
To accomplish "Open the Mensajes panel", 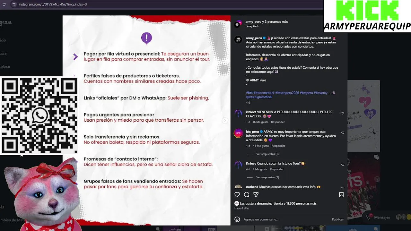I will point(382,217).
